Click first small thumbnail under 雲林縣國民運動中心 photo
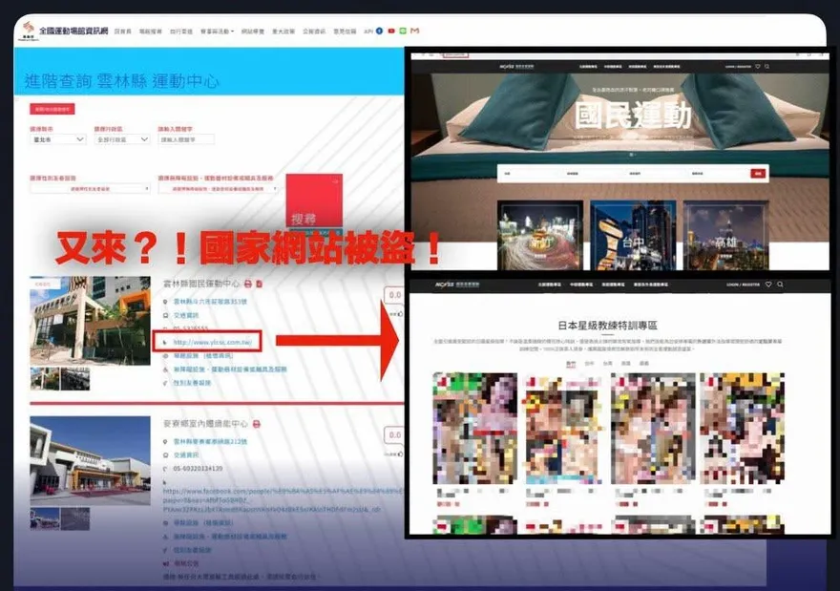840x591 pixels. (x=45, y=379)
